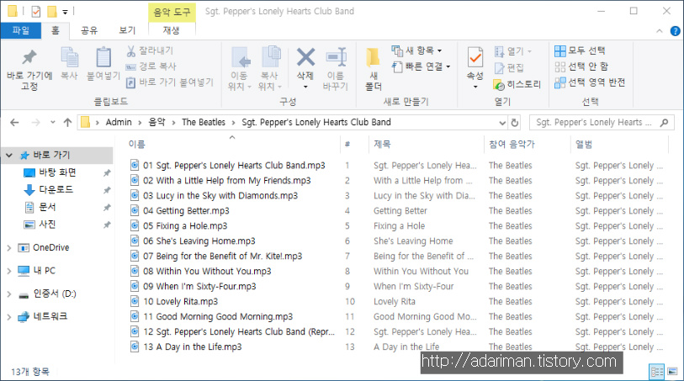Image resolution: width=684 pixels, height=381 pixels.
Task: Click the blue Help question mark icon
Action: click(x=675, y=31)
